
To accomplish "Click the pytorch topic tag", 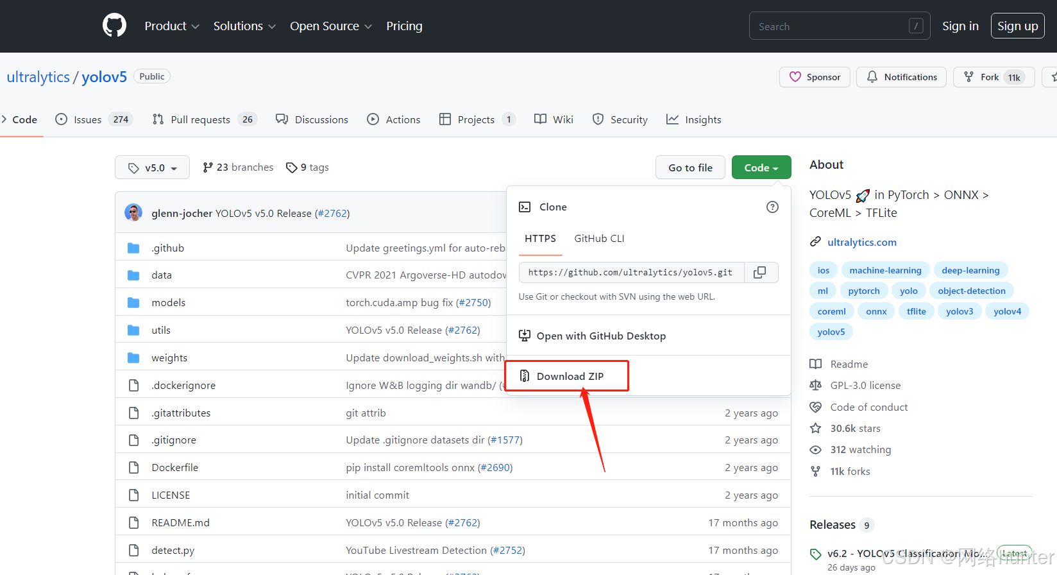I will pyautogui.click(x=864, y=291).
